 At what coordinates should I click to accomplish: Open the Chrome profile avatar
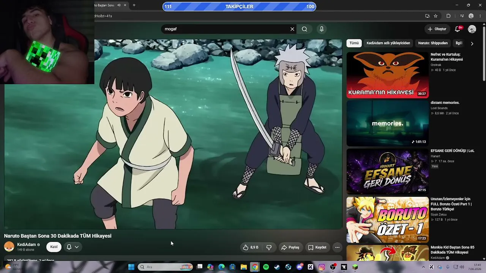pyautogui.click(x=471, y=16)
